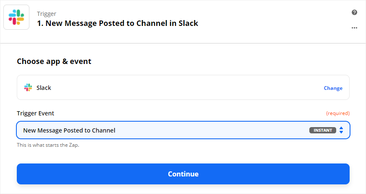Click the blue up arrow in Trigger Event

pos(341,128)
